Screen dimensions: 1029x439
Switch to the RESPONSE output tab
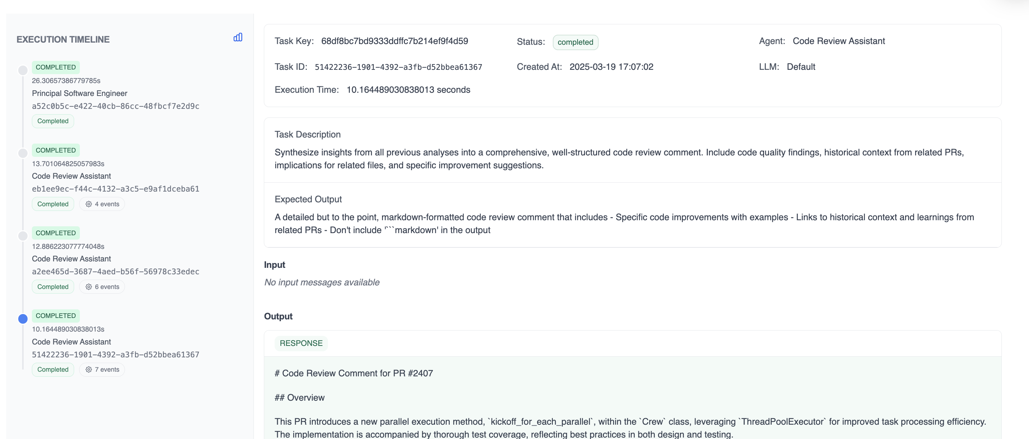coord(301,343)
